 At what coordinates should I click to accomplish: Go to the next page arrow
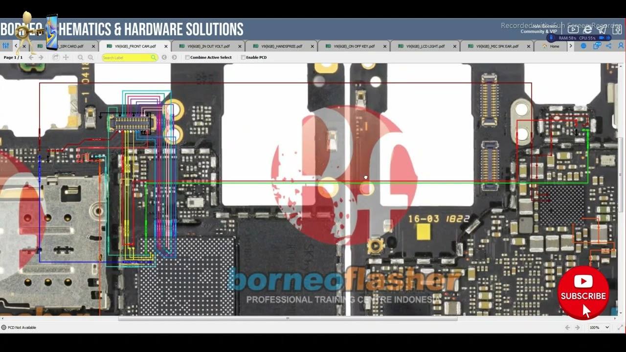(41, 57)
